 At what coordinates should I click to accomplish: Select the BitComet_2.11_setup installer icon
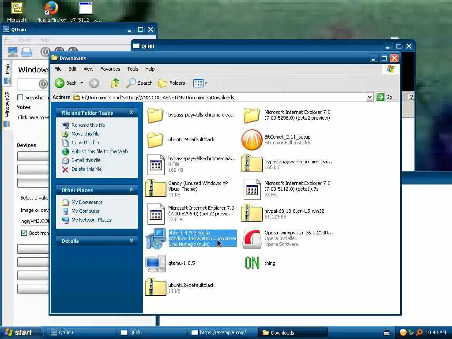click(252, 140)
